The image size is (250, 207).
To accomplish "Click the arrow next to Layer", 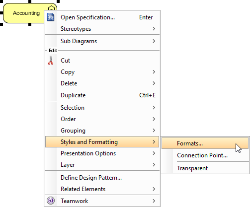I will tap(154, 165).
